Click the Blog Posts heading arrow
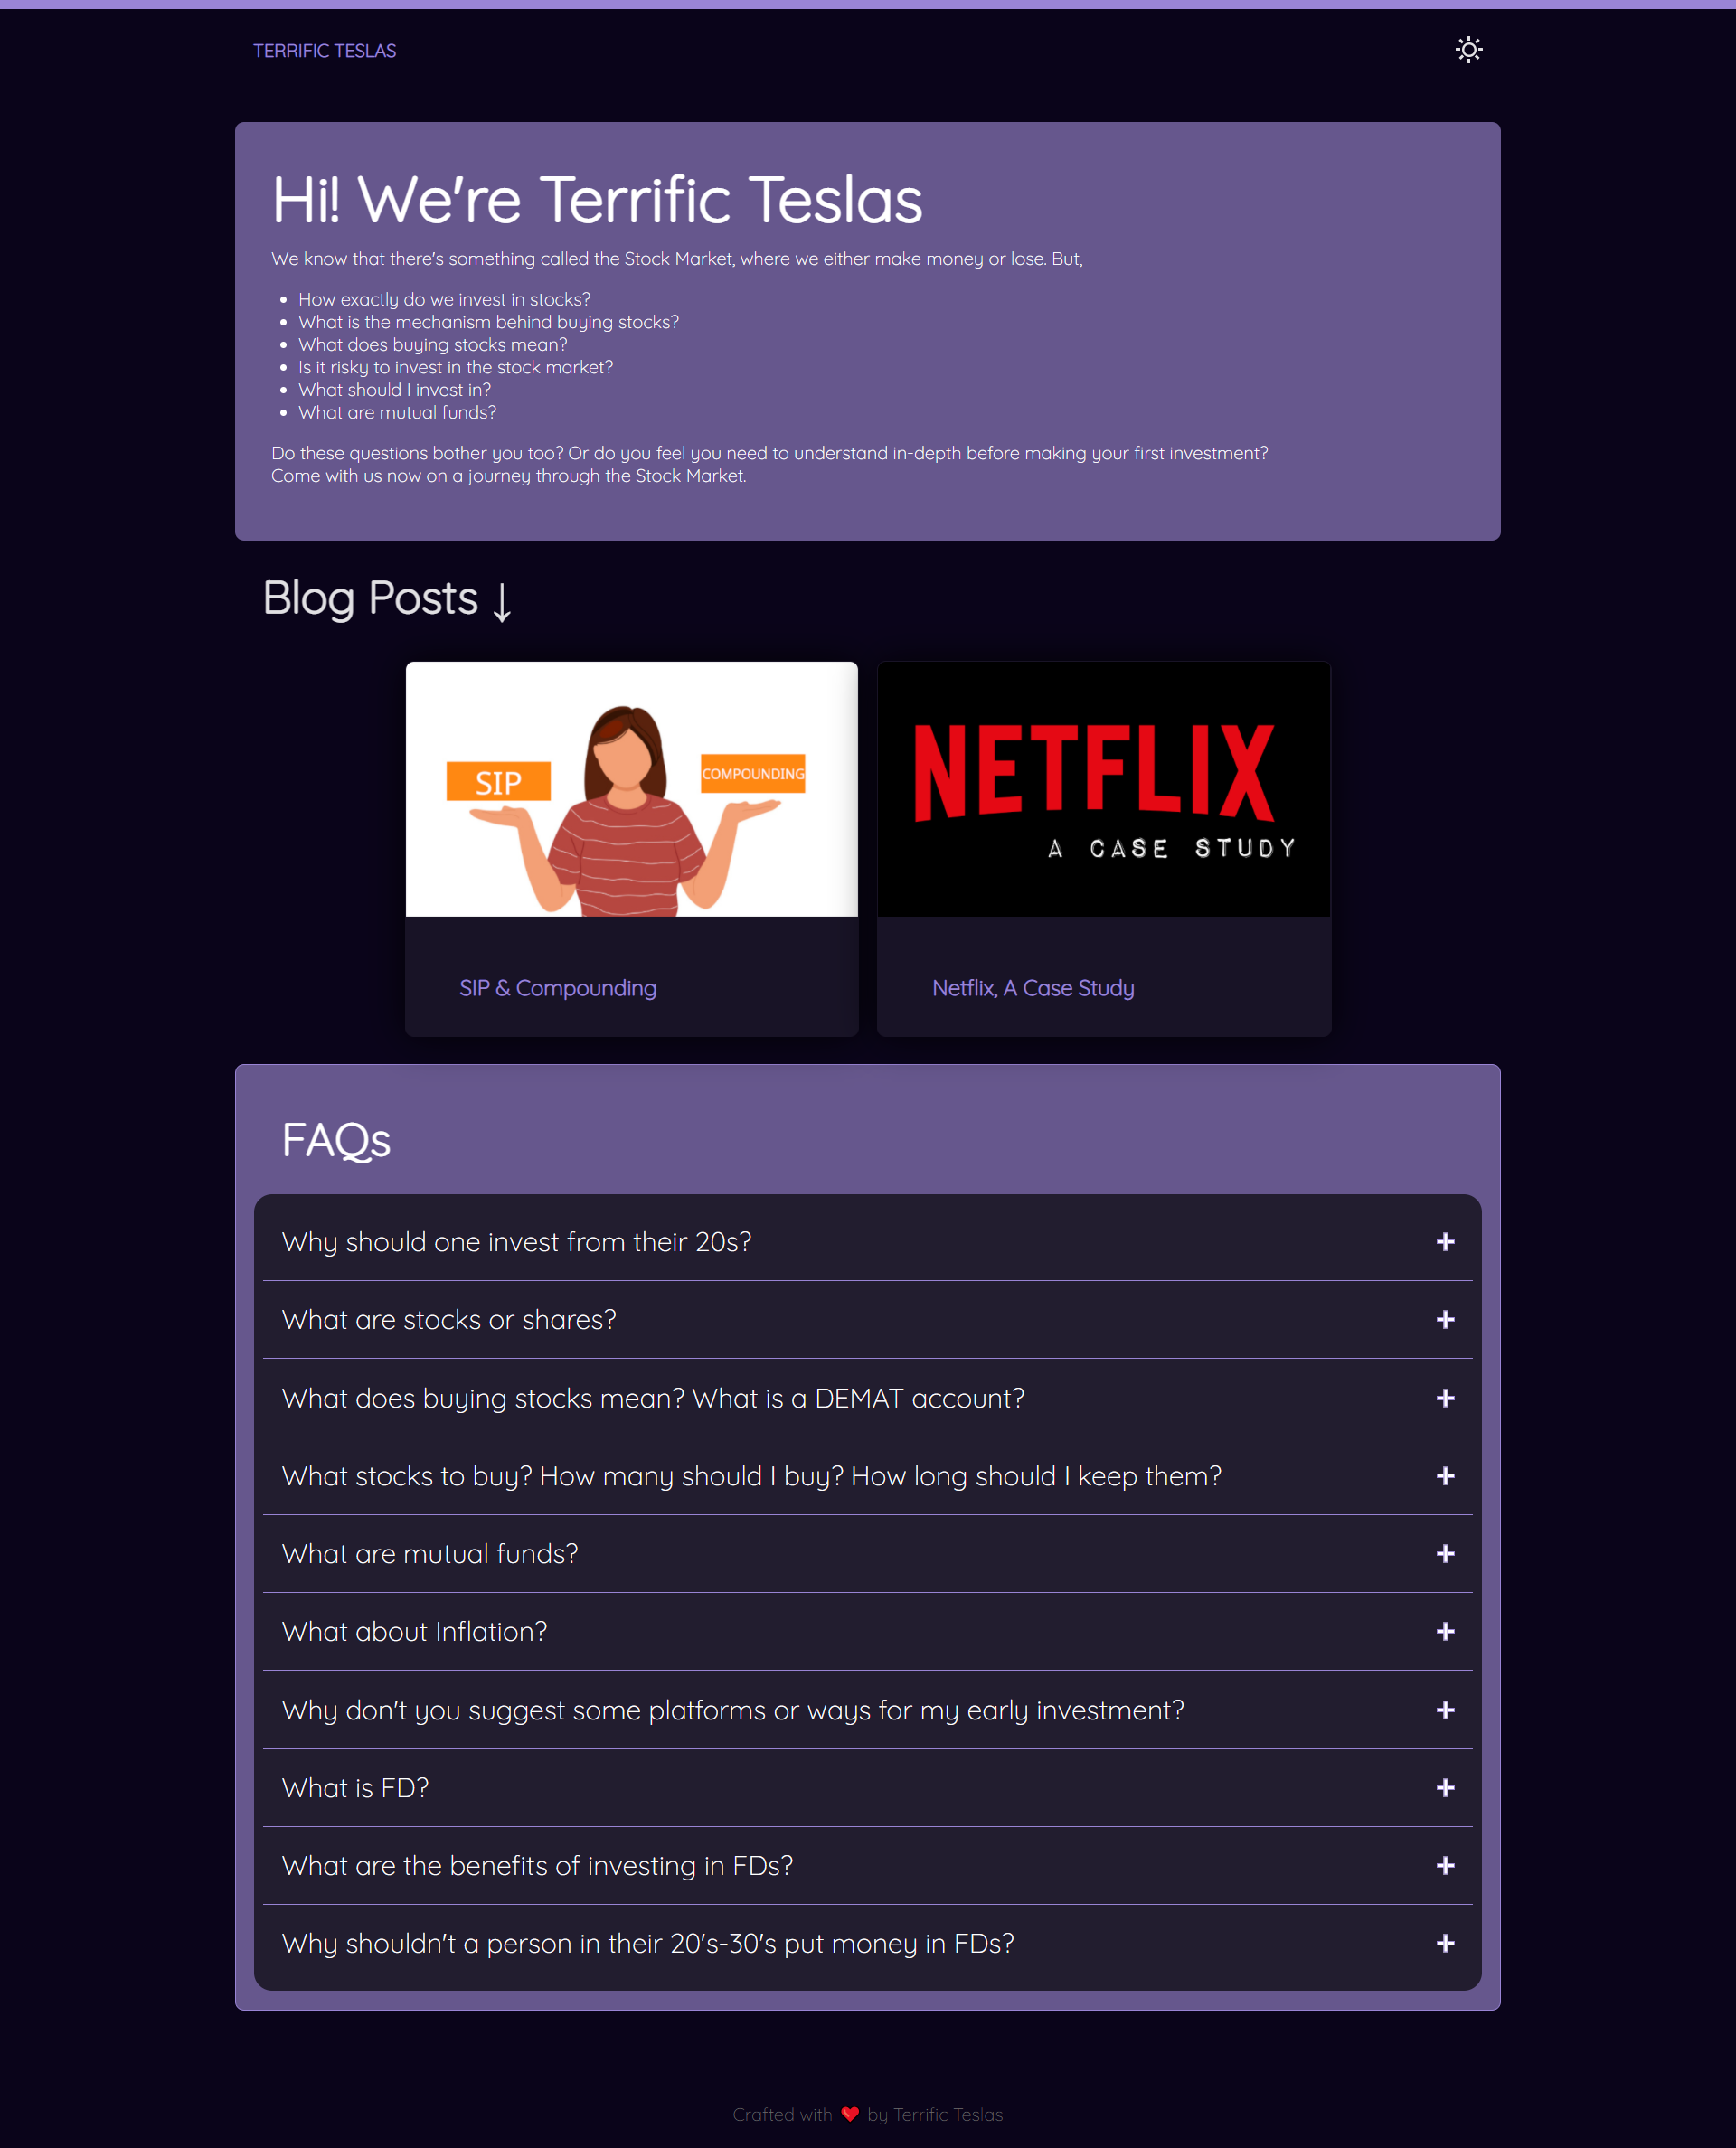The image size is (1736, 2148). [x=502, y=601]
